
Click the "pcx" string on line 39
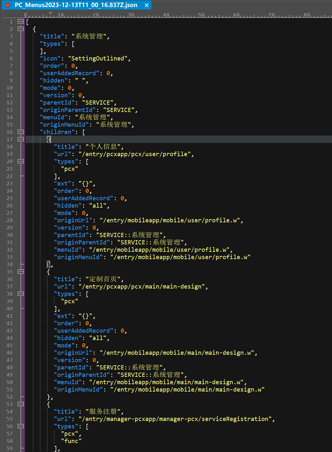coord(69,301)
